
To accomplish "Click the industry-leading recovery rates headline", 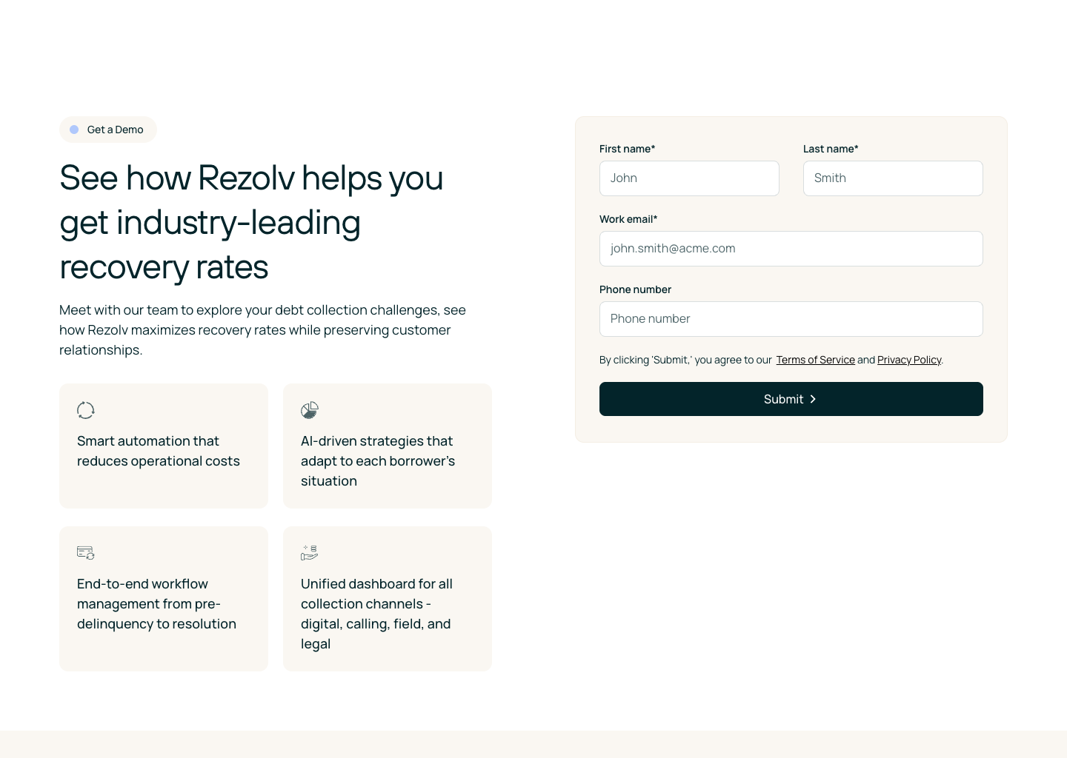I will [x=252, y=223].
